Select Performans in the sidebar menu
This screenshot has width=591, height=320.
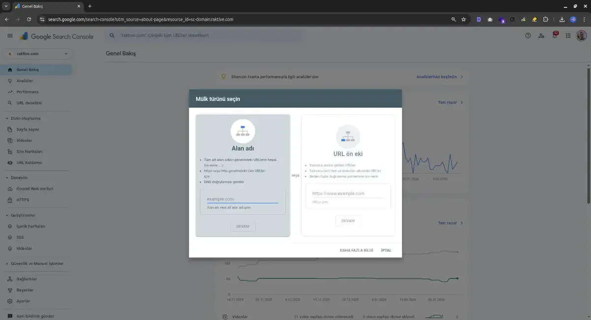(27, 92)
